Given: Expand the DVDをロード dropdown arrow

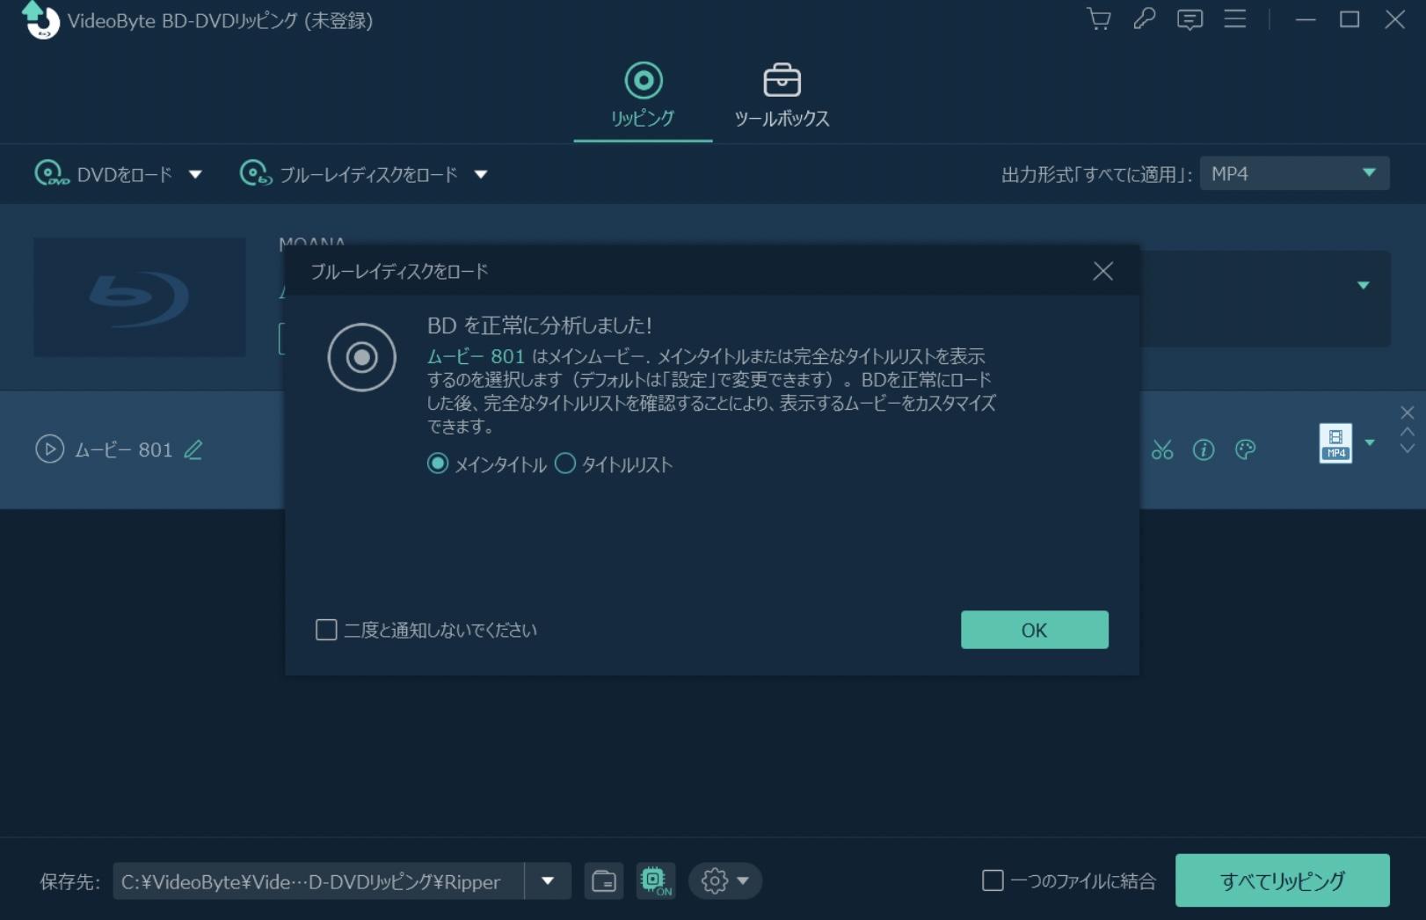Looking at the screenshot, I should pyautogui.click(x=195, y=174).
